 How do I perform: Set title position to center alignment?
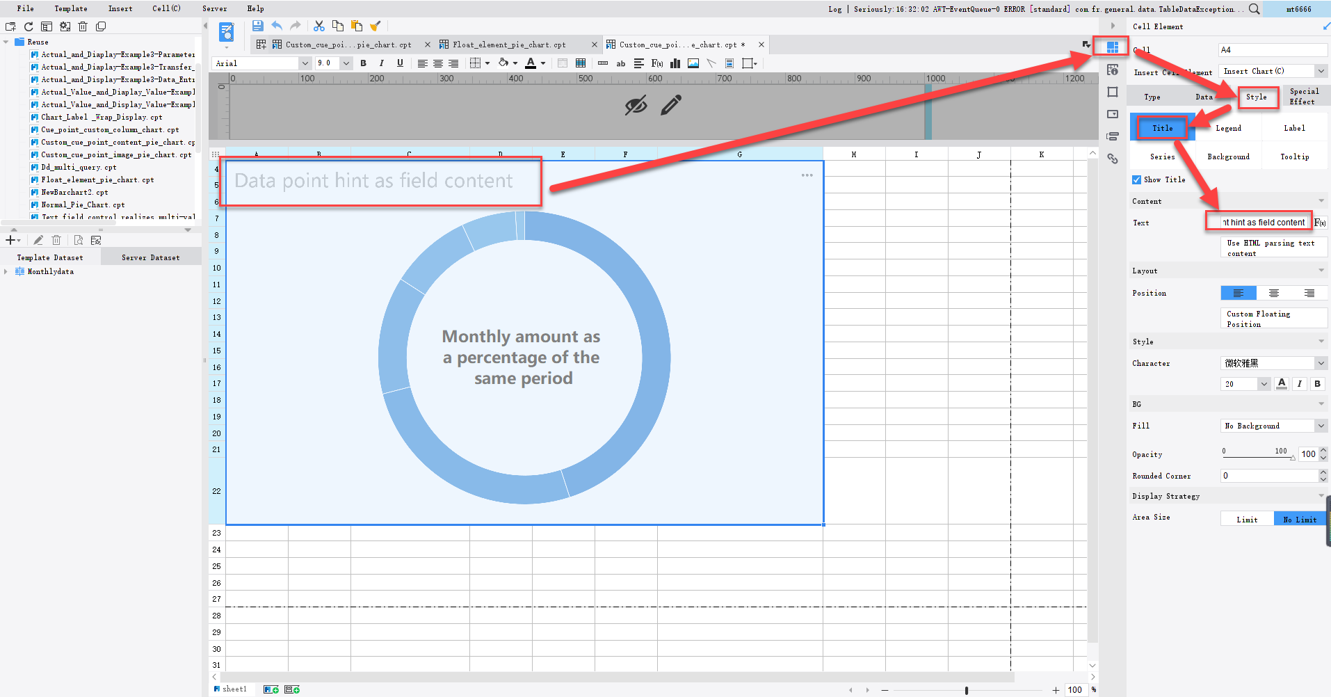pyautogui.click(x=1274, y=293)
